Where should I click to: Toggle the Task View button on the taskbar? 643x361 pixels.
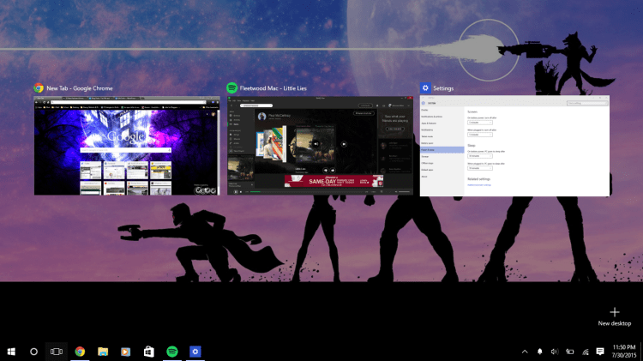[x=57, y=352]
